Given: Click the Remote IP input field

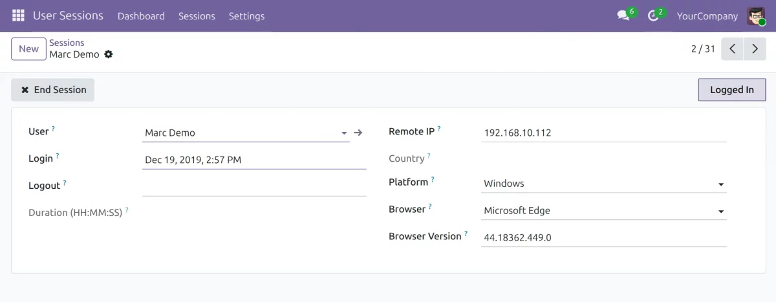Looking at the screenshot, I should click(604, 133).
